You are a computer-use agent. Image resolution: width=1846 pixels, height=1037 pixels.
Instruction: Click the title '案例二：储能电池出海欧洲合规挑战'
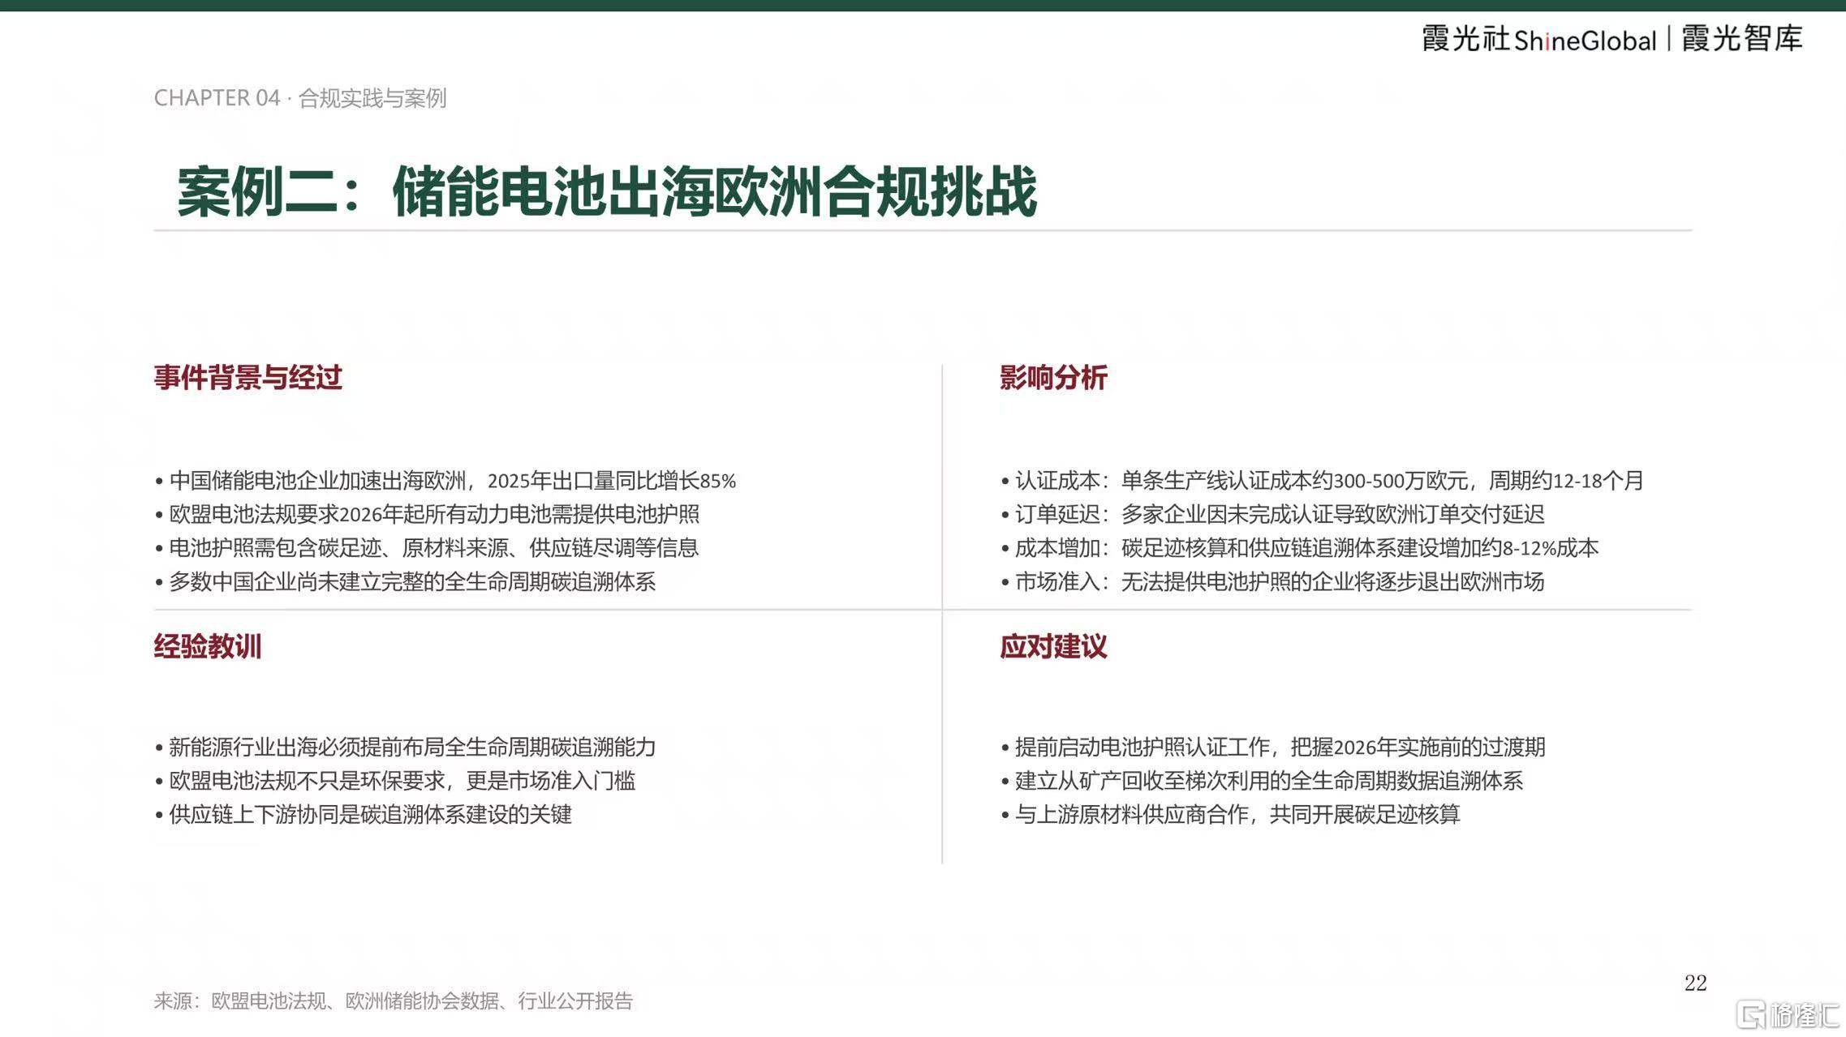point(607,192)
